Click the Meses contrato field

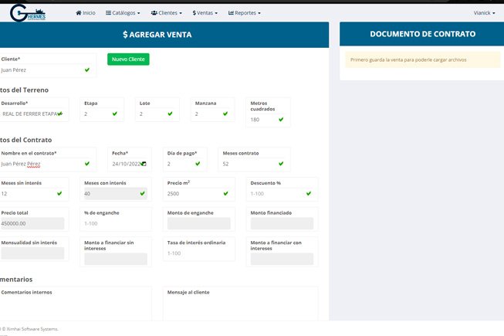254,164
